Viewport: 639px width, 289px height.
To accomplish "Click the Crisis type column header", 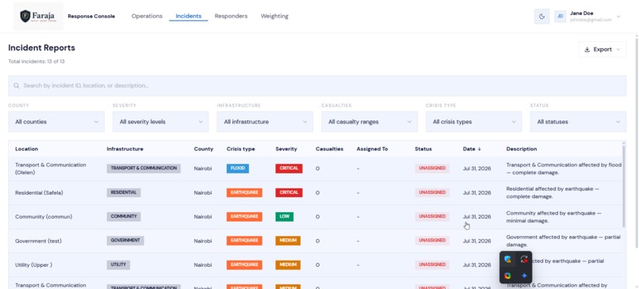I will (240, 149).
